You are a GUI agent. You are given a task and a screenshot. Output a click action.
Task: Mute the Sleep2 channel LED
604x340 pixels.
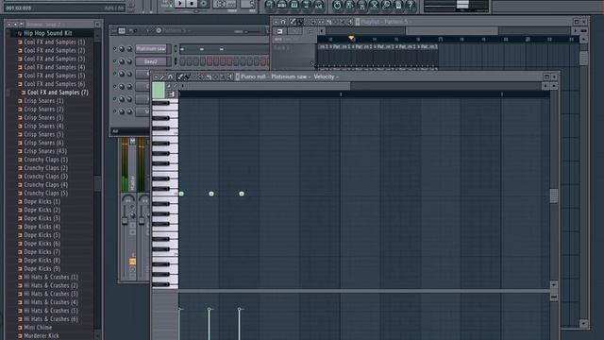[x=114, y=61]
